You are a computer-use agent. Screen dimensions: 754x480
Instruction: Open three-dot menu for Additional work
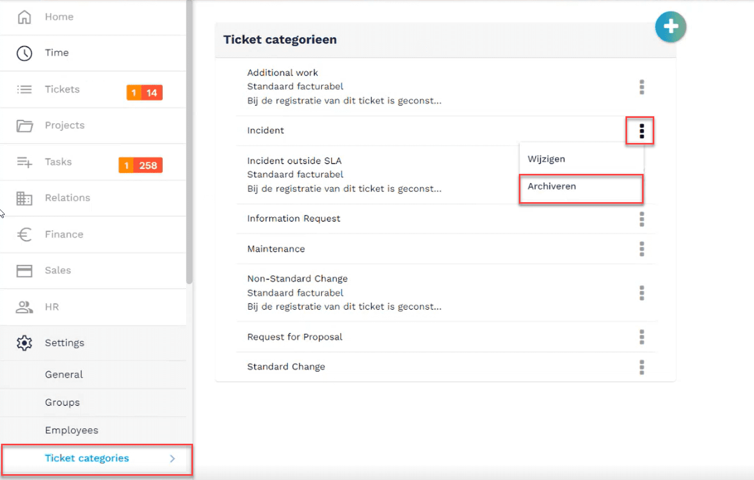pos(641,87)
